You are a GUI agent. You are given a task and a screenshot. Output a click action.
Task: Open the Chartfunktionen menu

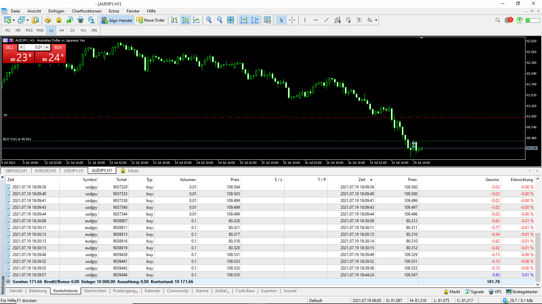[x=86, y=11]
